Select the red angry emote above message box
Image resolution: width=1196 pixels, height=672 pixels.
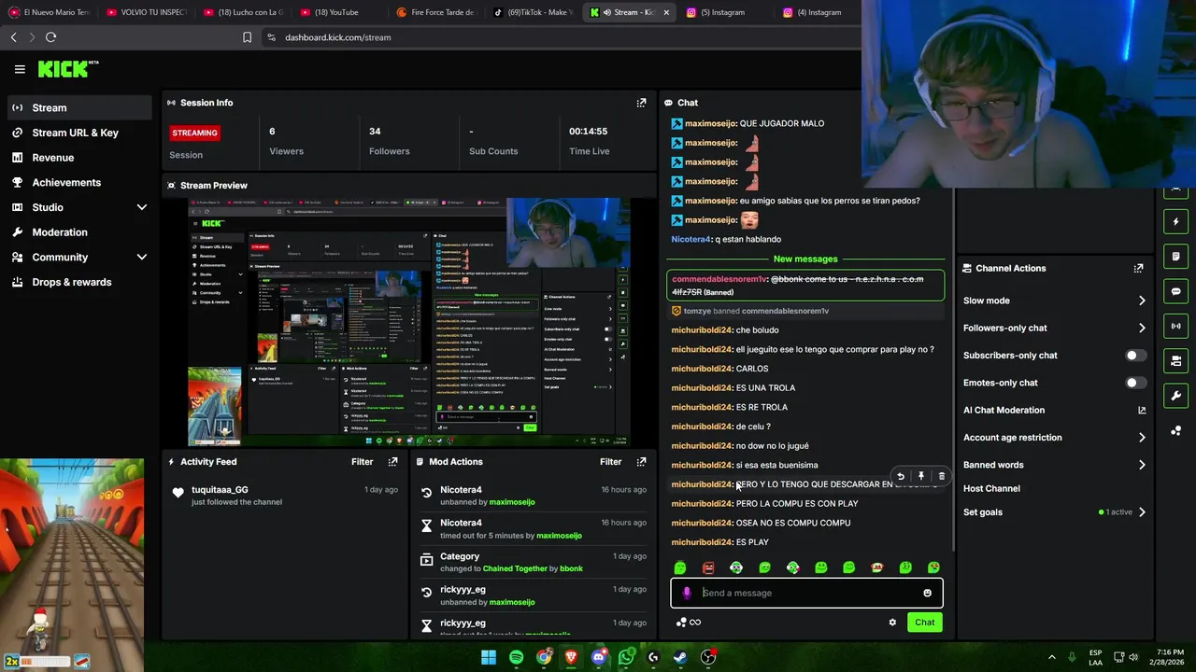(708, 567)
